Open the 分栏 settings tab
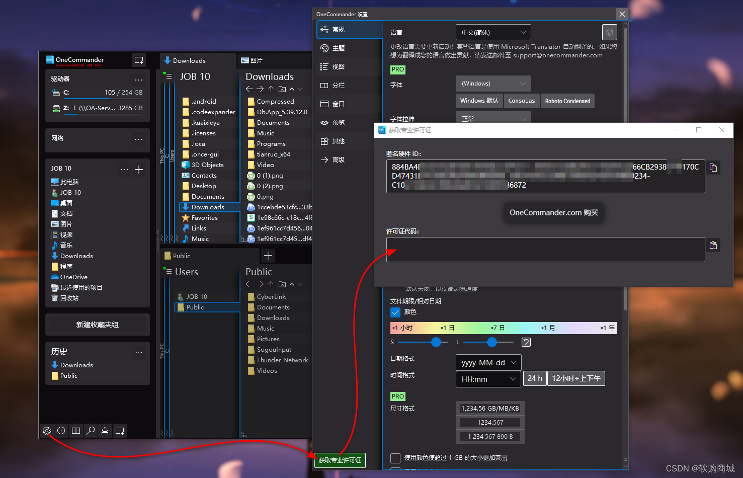The height and width of the screenshot is (478, 743). pyautogui.click(x=349, y=86)
